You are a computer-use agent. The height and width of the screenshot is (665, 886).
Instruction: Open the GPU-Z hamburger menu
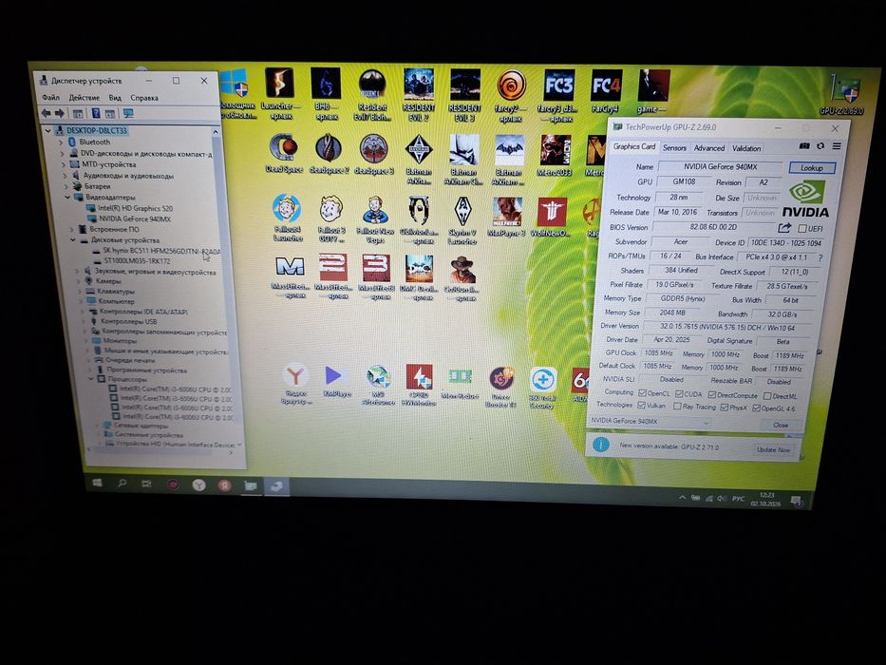(x=837, y=146)
